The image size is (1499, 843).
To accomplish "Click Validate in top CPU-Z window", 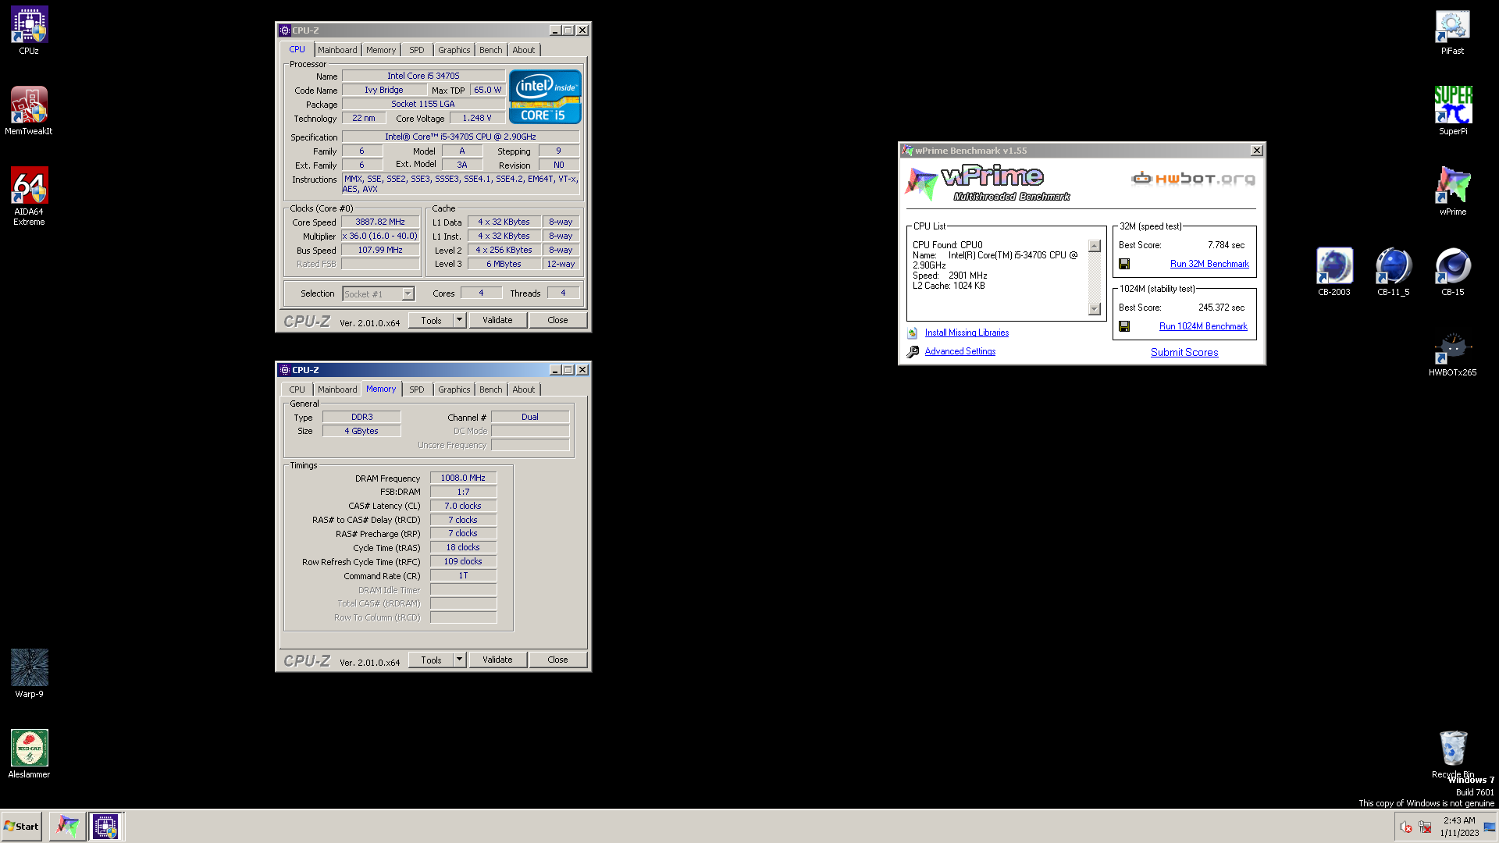I will click(497, 320).
